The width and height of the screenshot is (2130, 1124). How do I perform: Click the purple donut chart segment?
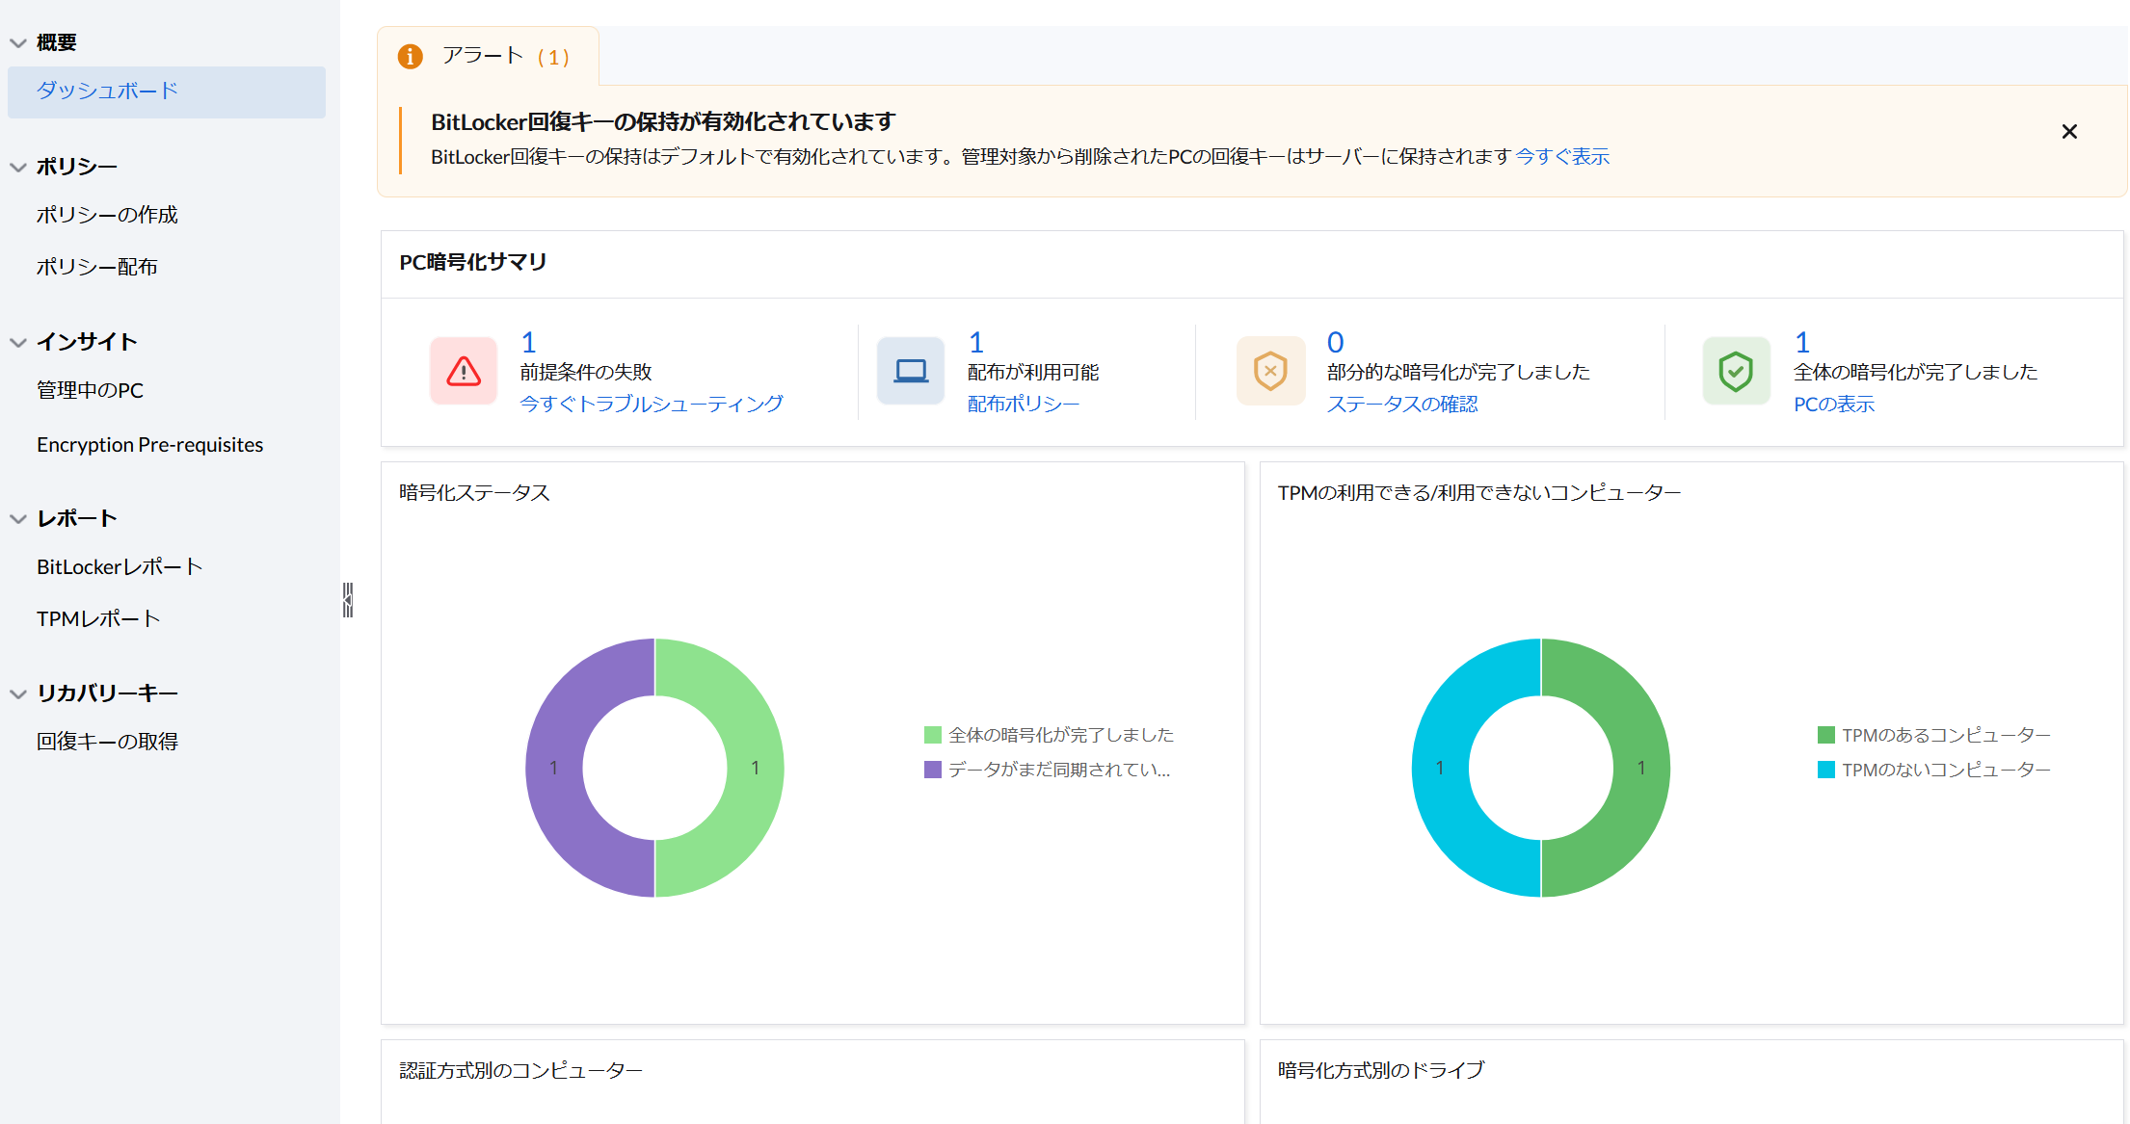(x=554, y=768)
